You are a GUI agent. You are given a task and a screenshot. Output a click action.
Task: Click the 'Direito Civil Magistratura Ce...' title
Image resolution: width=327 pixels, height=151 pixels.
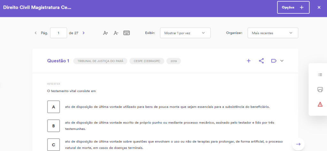(37, 8)
